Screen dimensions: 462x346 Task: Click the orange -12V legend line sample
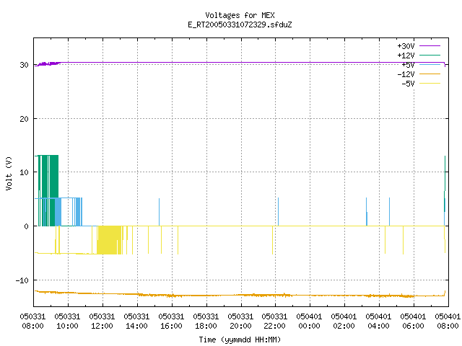point(430,74)
